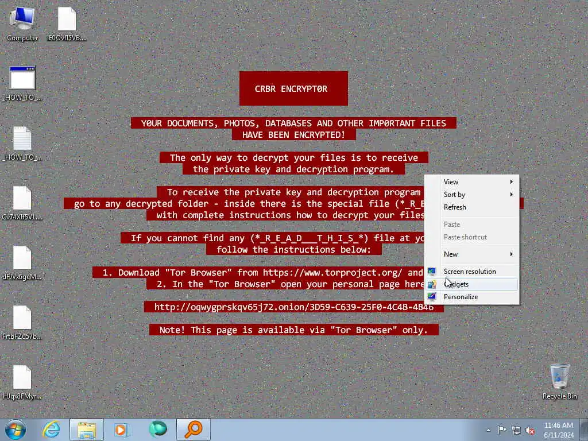Screen dimensions: 588x441
Task: Click the "CRBR ENCRYPT0R" heading text
Action: pyautogui.click(x=291, y=89)
